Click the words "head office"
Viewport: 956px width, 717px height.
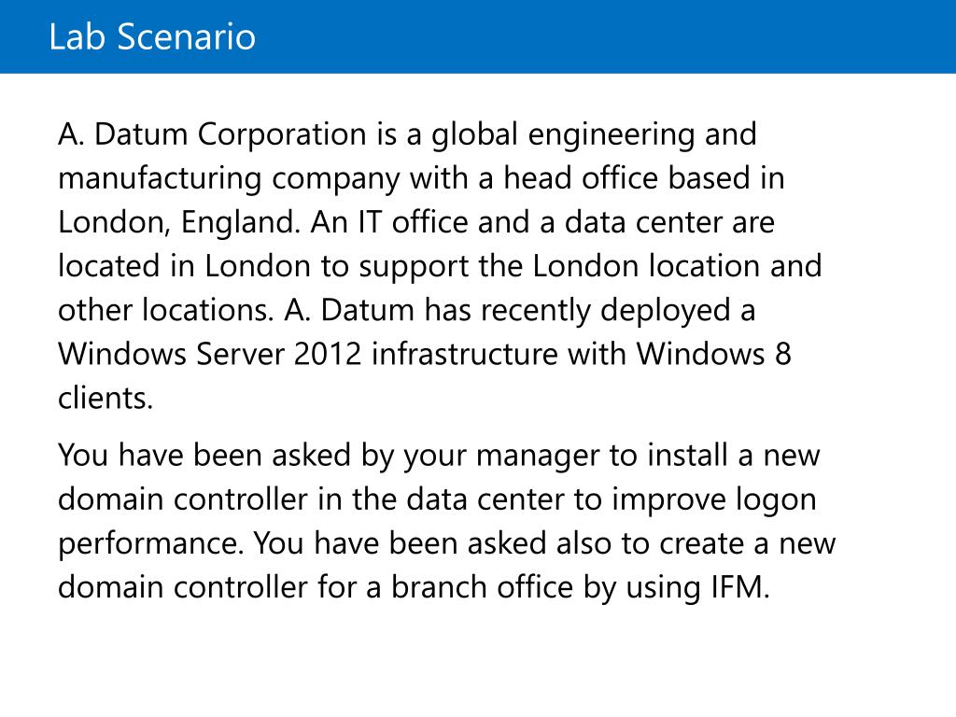581,179
